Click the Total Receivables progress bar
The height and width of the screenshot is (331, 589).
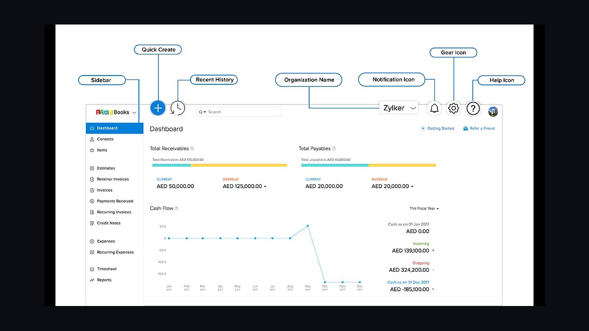[219, 165]
